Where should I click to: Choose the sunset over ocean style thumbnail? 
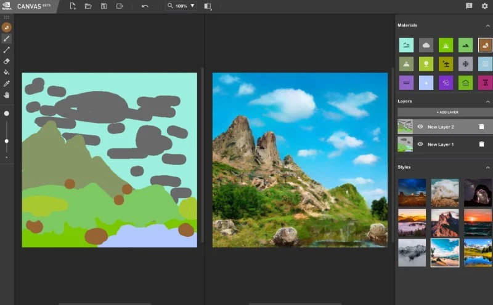tap(478, 222)
